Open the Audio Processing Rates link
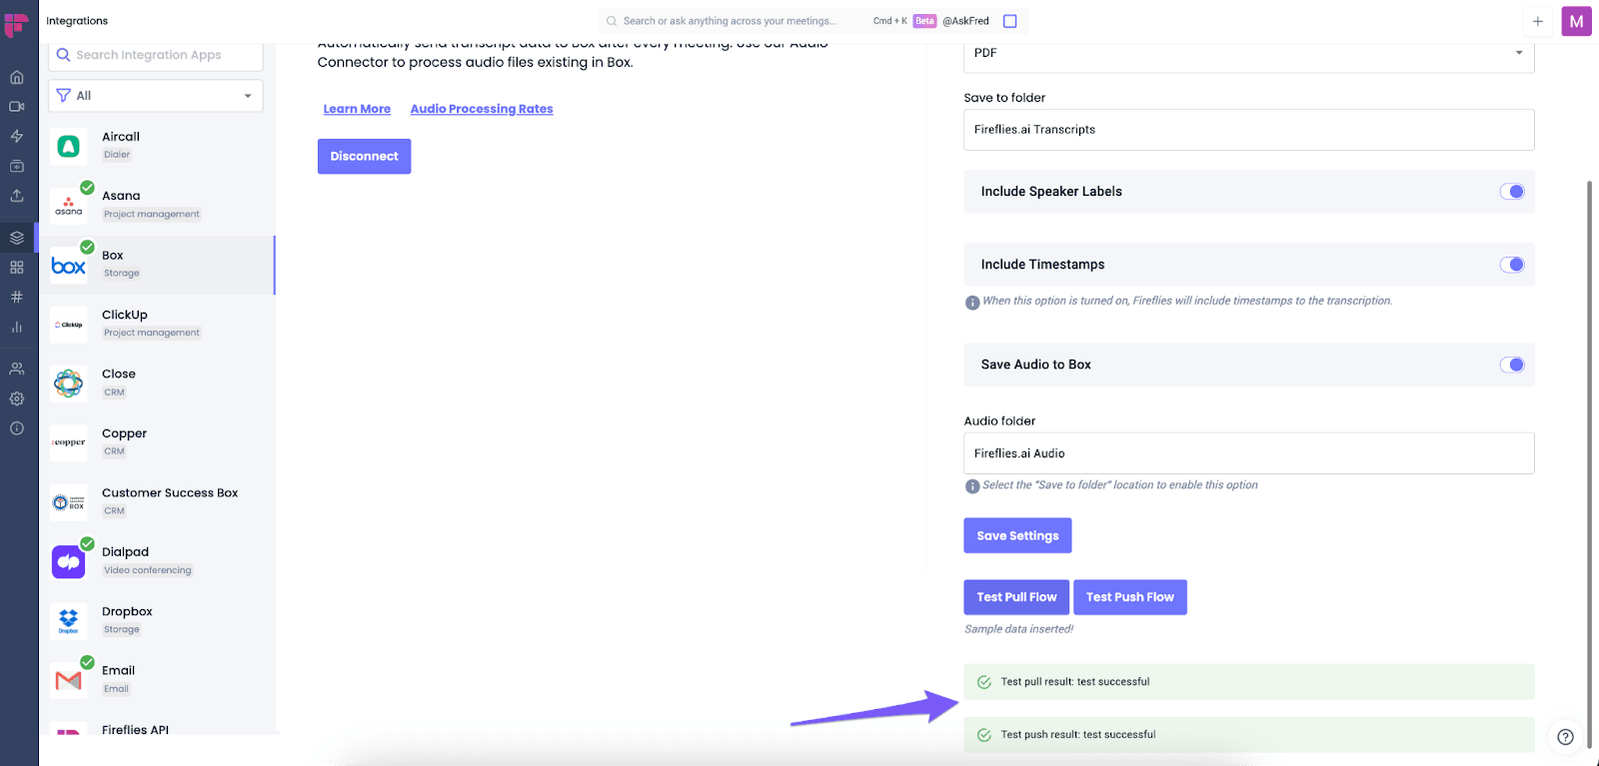Image resolution: width=1599 pixels, height=766 pixels. pyautogui.click(x=481, y=109)
